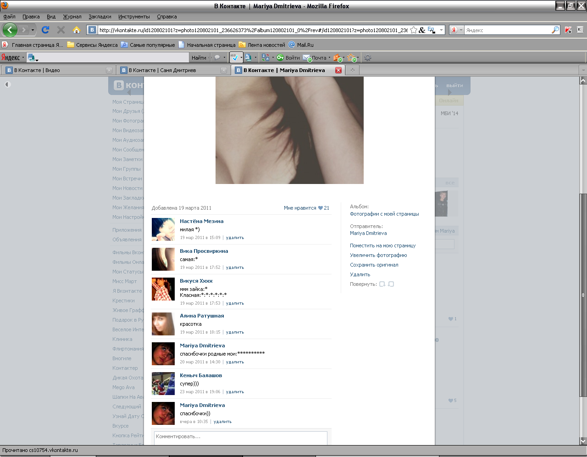The image size is (587, 457).
Task: Switch to the Саня Дмитриев tab
Action: coord(173,70)
